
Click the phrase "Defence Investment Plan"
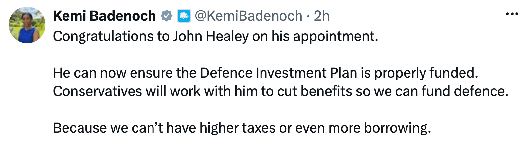279,73
